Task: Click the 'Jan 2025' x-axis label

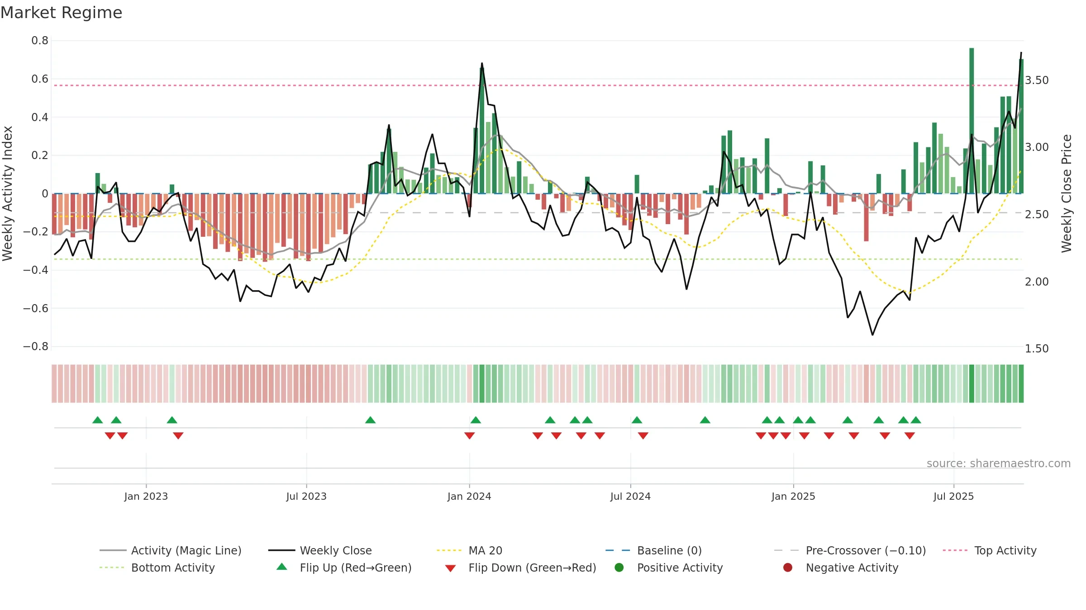Action: [793, 496]
